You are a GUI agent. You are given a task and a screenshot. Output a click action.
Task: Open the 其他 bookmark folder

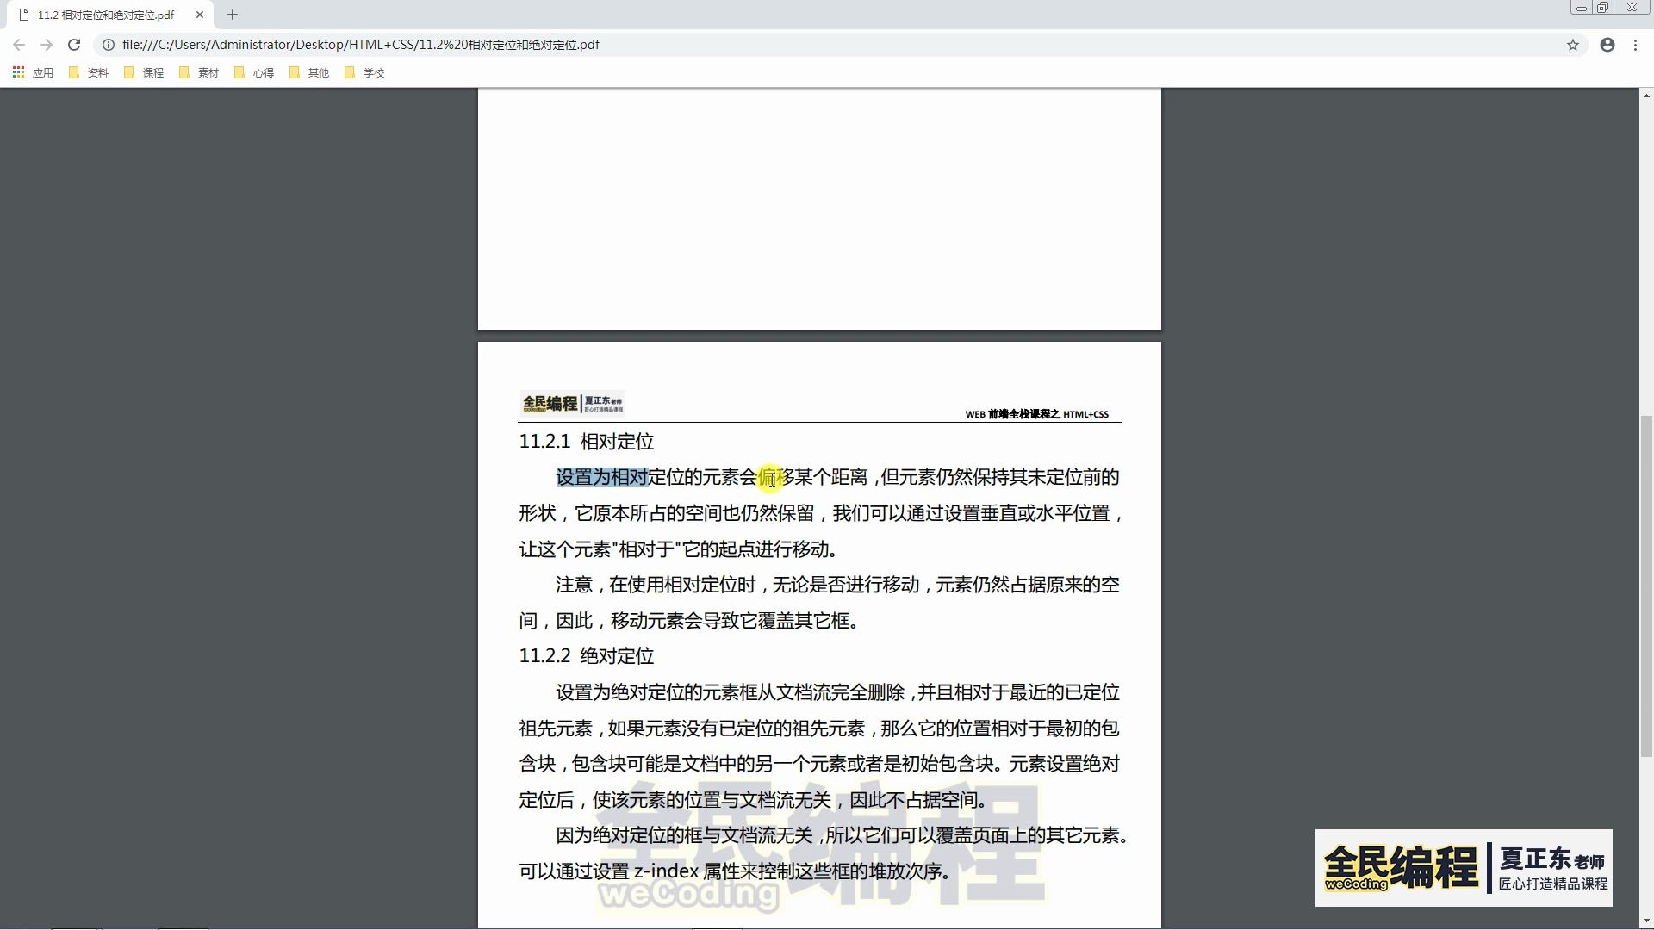pos(309,72)
